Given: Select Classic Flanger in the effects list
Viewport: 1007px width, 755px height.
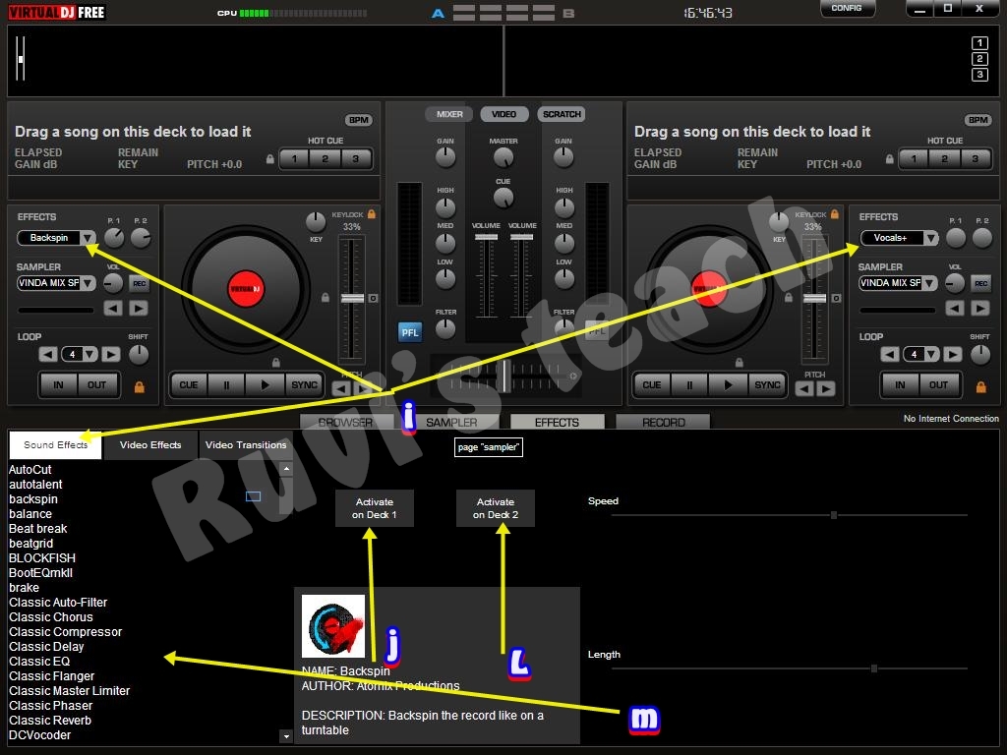Looking at the screenshot, I should tap(51, 675).
